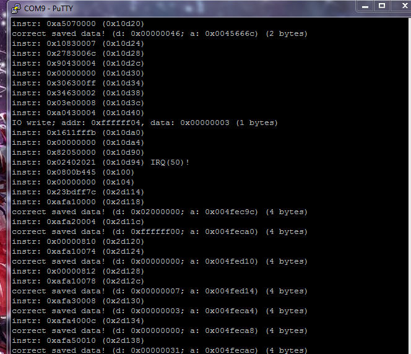Screen dimensions: 411x354
Task: Click line 'instr: 0xafa30008 (0x2d130)'
Action: tap(78, 301)
